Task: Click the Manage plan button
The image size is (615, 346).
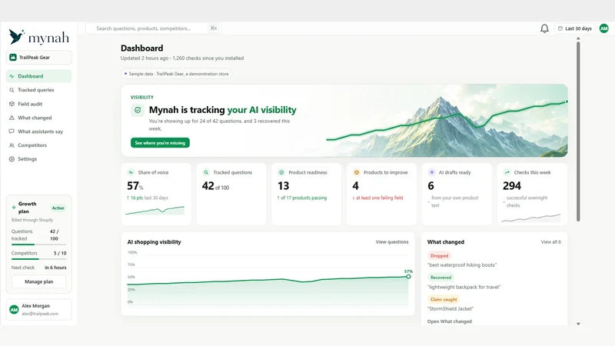Action: click(x=39, y=281)
